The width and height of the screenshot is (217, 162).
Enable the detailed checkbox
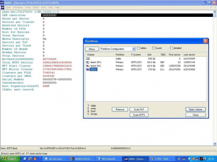point(171,48)
